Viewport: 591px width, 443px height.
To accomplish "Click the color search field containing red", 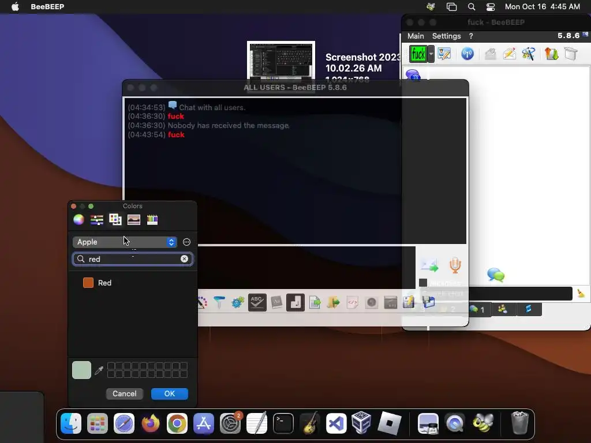I will pyautogui.click(x=133, y=259).
